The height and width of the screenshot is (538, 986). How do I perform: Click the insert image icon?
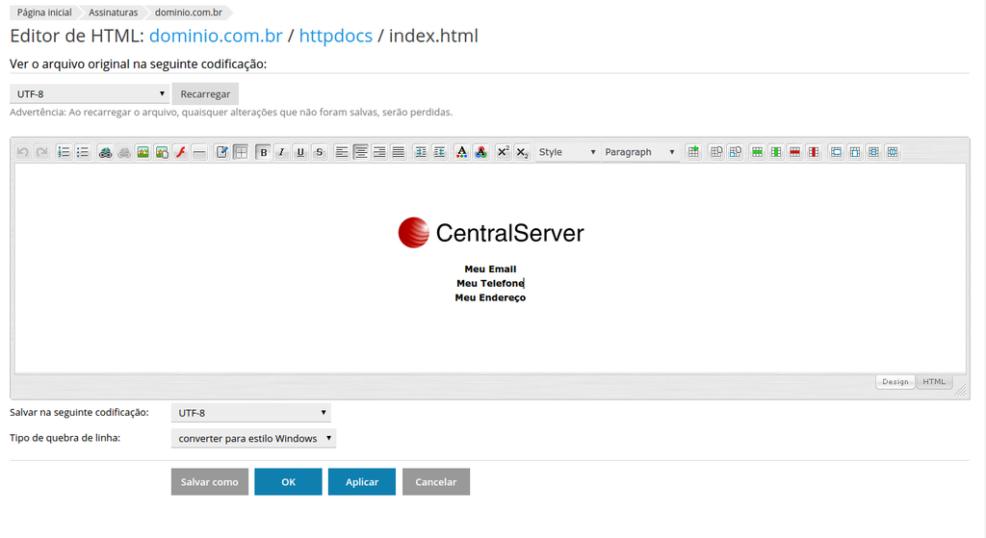coord(143,152)
